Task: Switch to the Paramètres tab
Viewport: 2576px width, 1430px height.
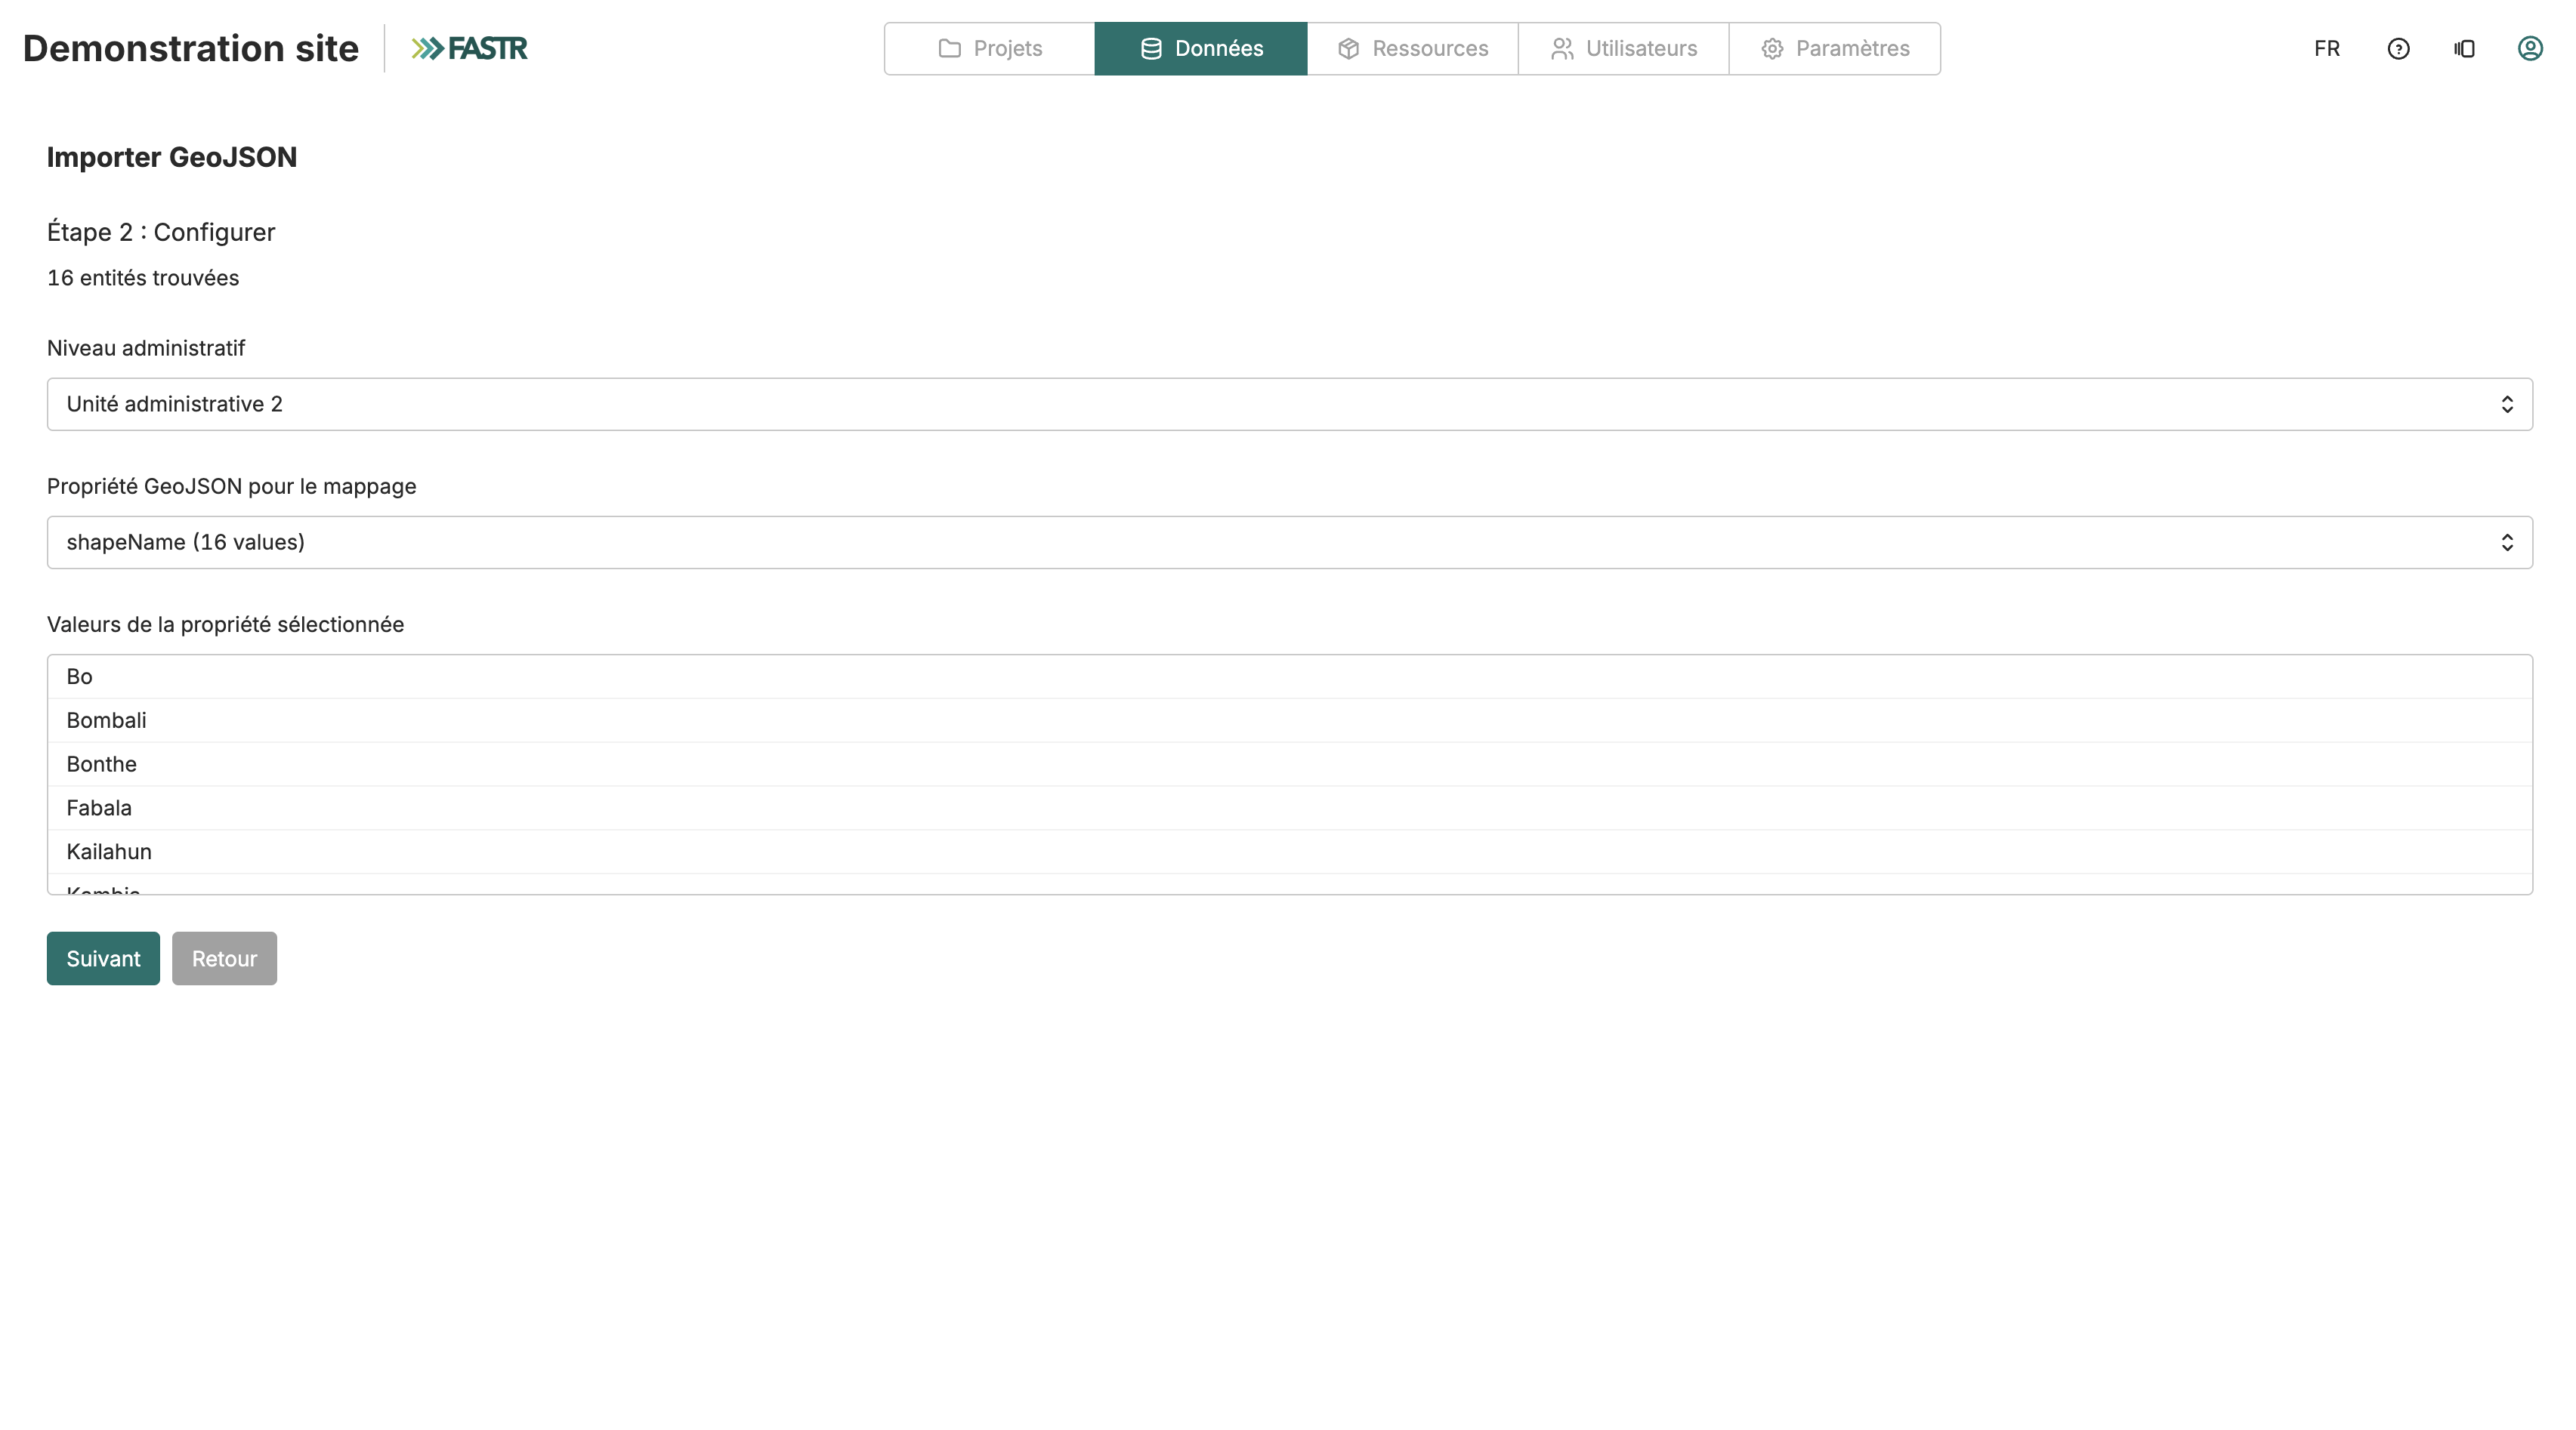Action: [1834, 49]
